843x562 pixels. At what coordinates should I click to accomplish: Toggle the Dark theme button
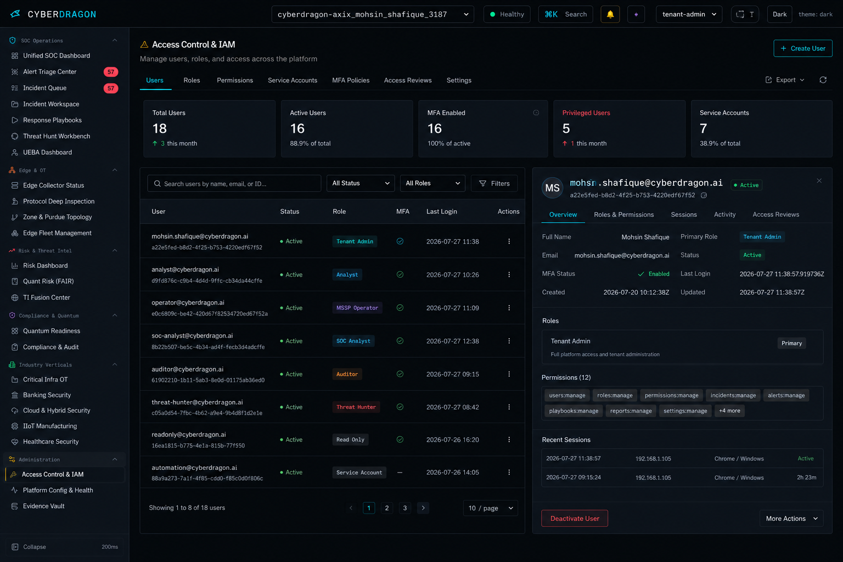coord(780,14)
